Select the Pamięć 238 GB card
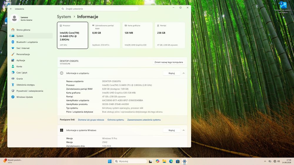This screenshot has height=165, width=294. click(170, 35)
